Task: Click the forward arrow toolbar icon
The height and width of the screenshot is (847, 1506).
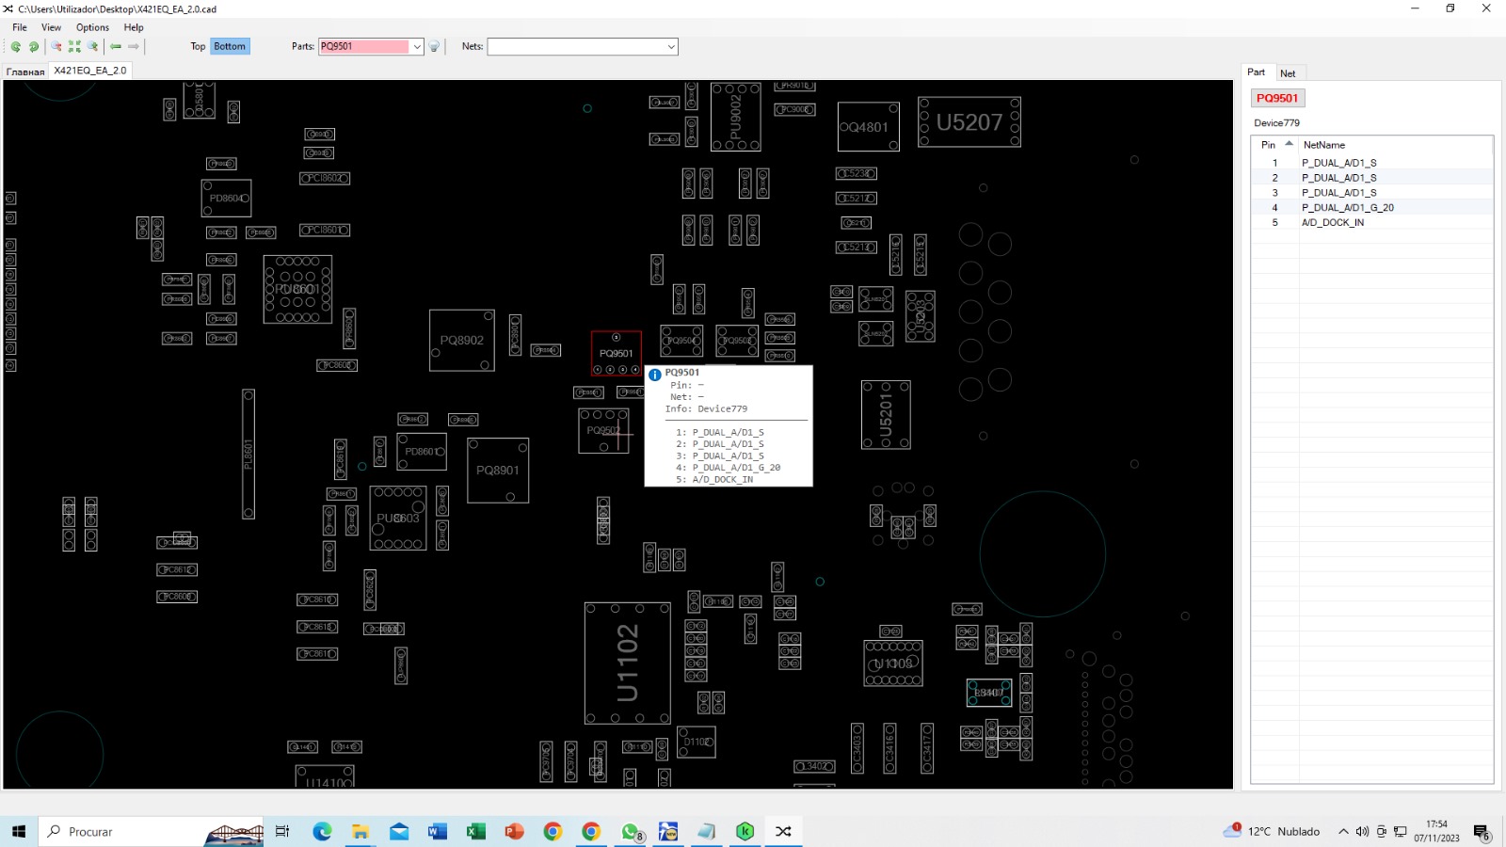Action: click(x=134, y=46)
